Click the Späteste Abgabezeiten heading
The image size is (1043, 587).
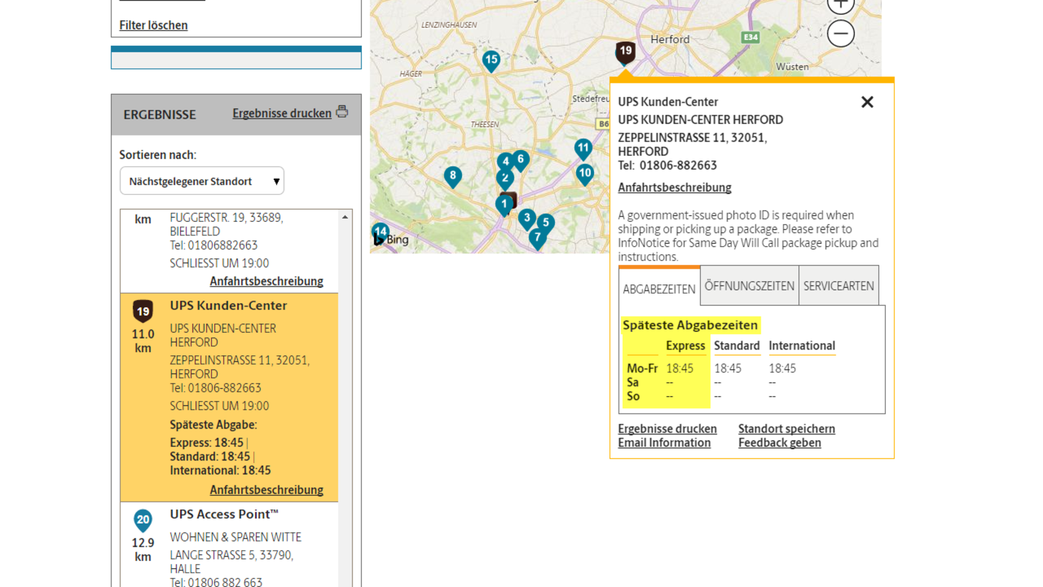click(690, 325)
